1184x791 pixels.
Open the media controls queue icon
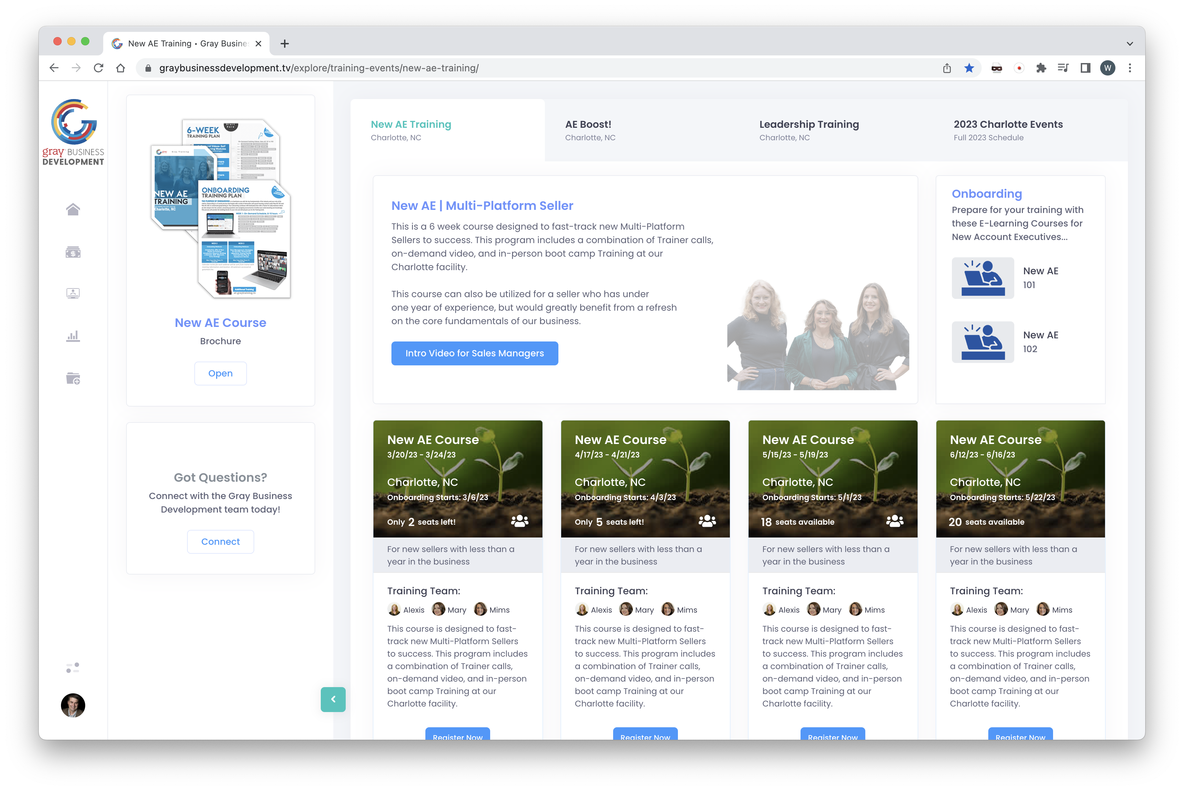point(1063,68)
